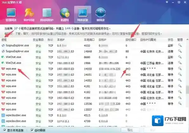This screenshot has width=189, height=133.
Task: Click the WeChat icon in port 8680 row
Action: (3, 57)
